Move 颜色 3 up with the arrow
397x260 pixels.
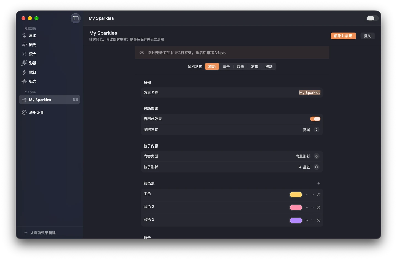[307, 221]
